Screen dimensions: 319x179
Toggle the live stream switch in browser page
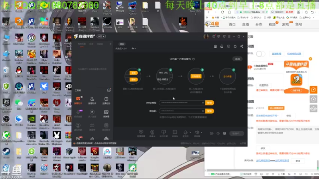click(x=261, y=54)
